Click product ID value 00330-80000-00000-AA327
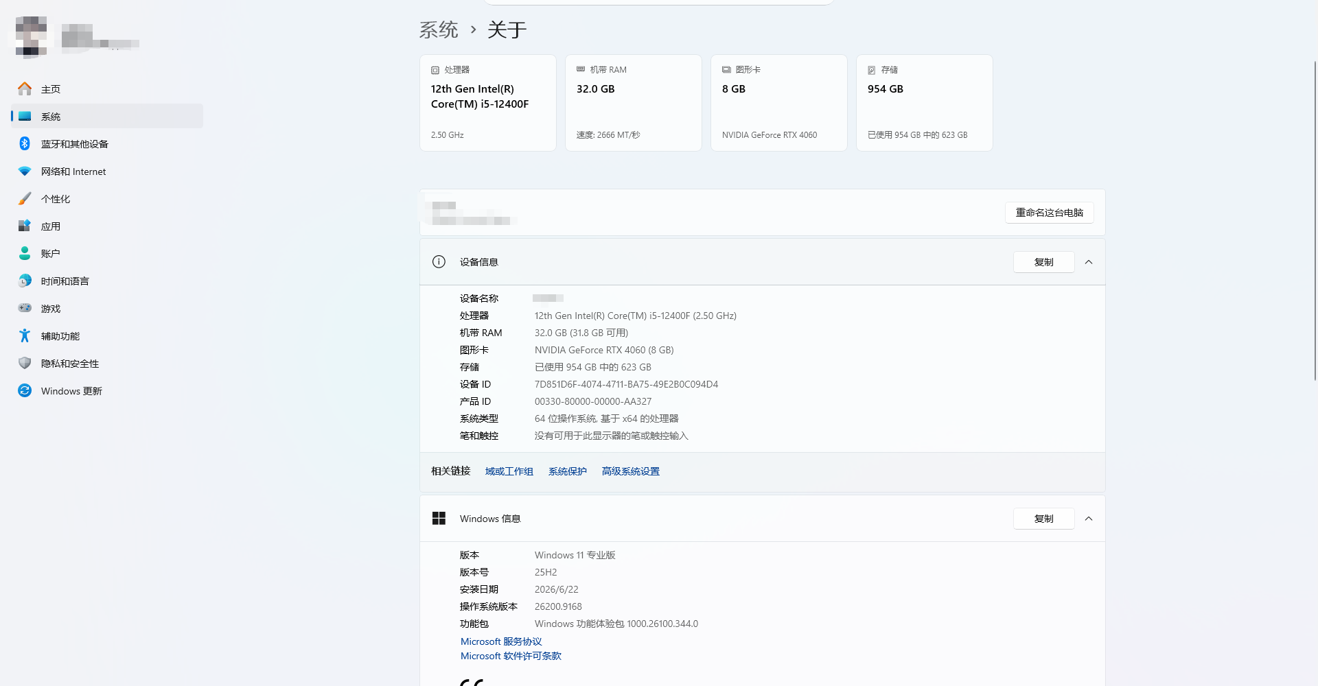This screenshot has height=686, width=1318. tap(593, 401)
